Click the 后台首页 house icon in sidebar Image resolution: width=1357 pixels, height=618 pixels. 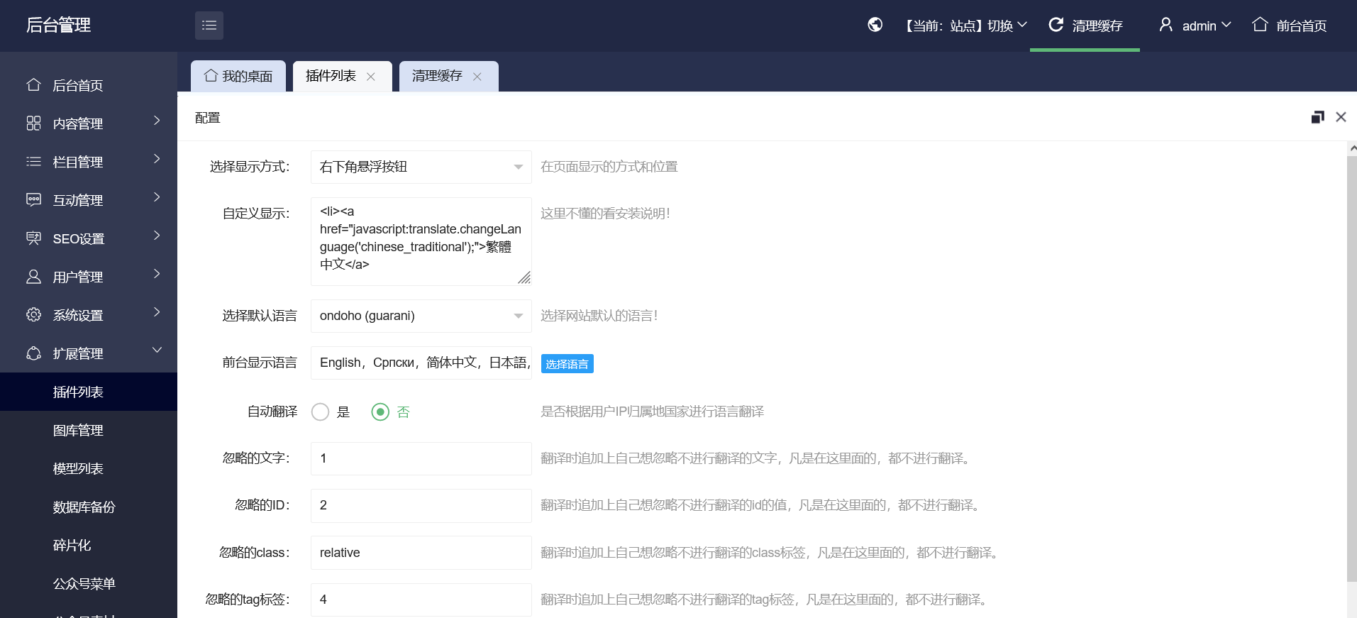click(x=33, y=85)
